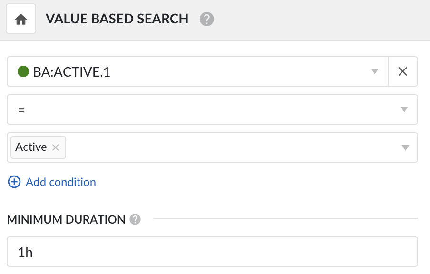Clear the selected signal with the X button

pyautogui.click(x=403, y=71)
